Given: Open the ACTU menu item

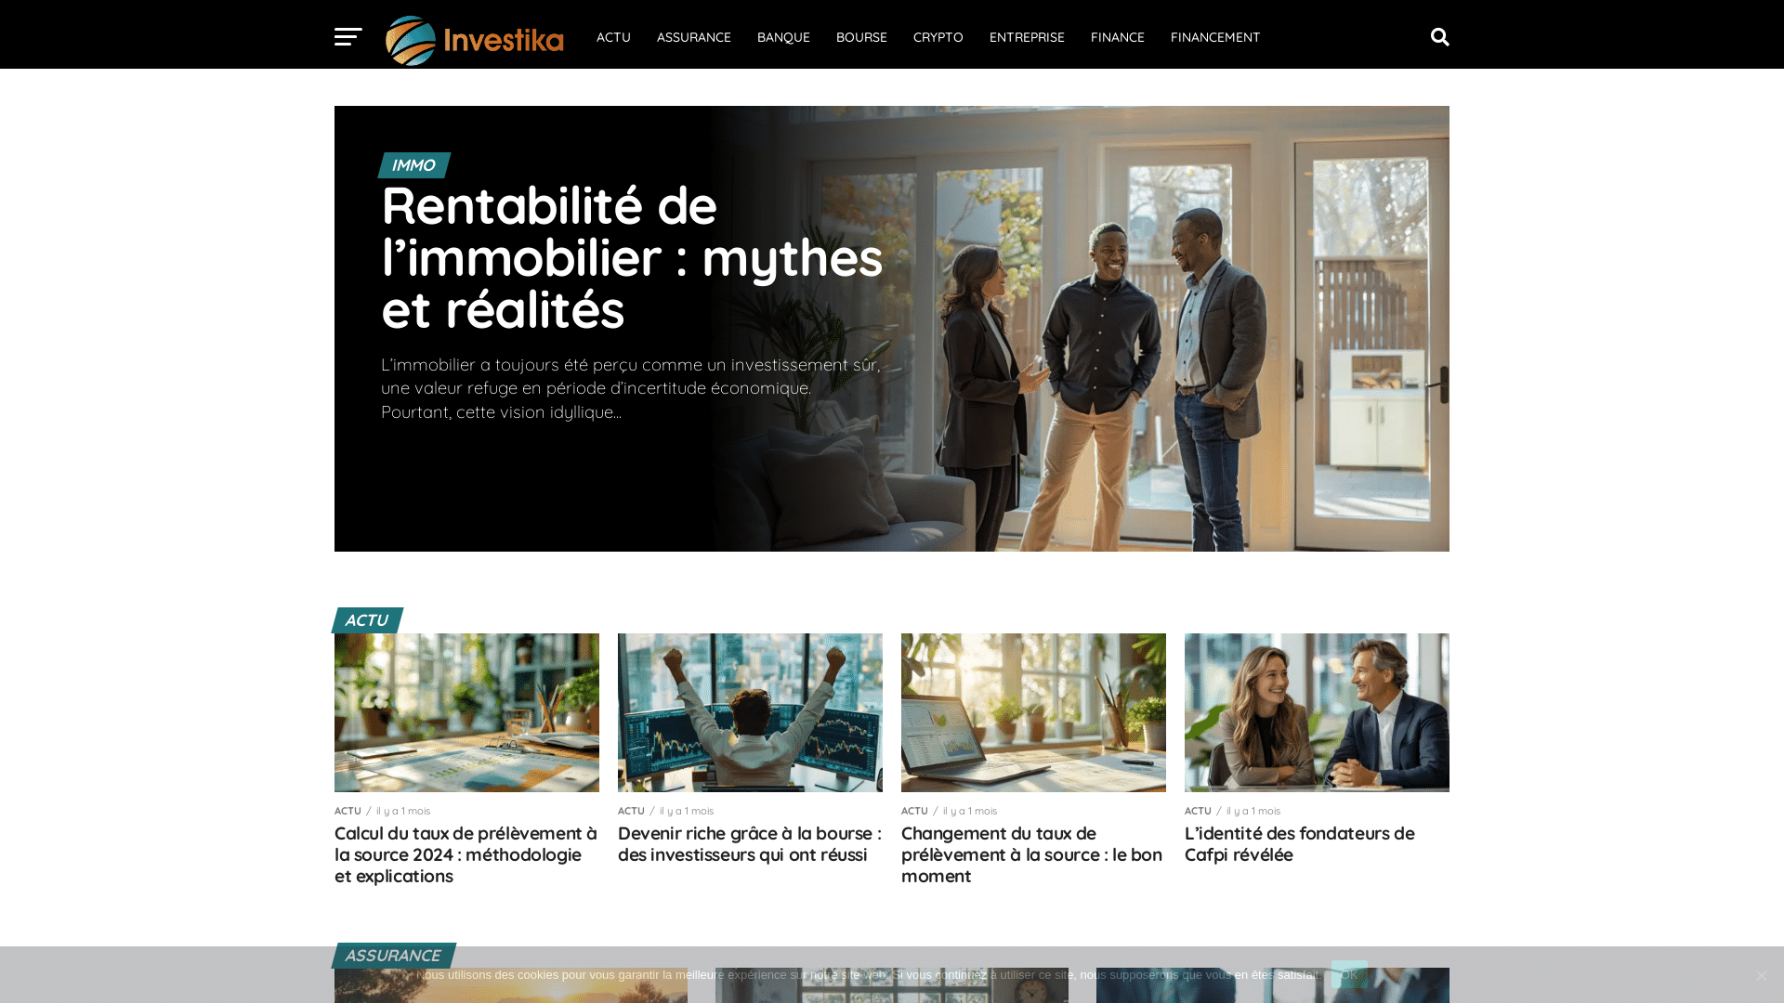Looking at the screenshot, I should tap(613, 37).
